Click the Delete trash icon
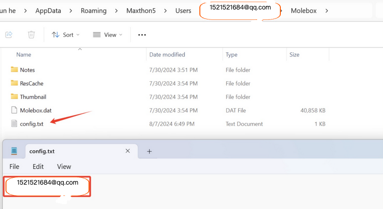 click(31, 35)
